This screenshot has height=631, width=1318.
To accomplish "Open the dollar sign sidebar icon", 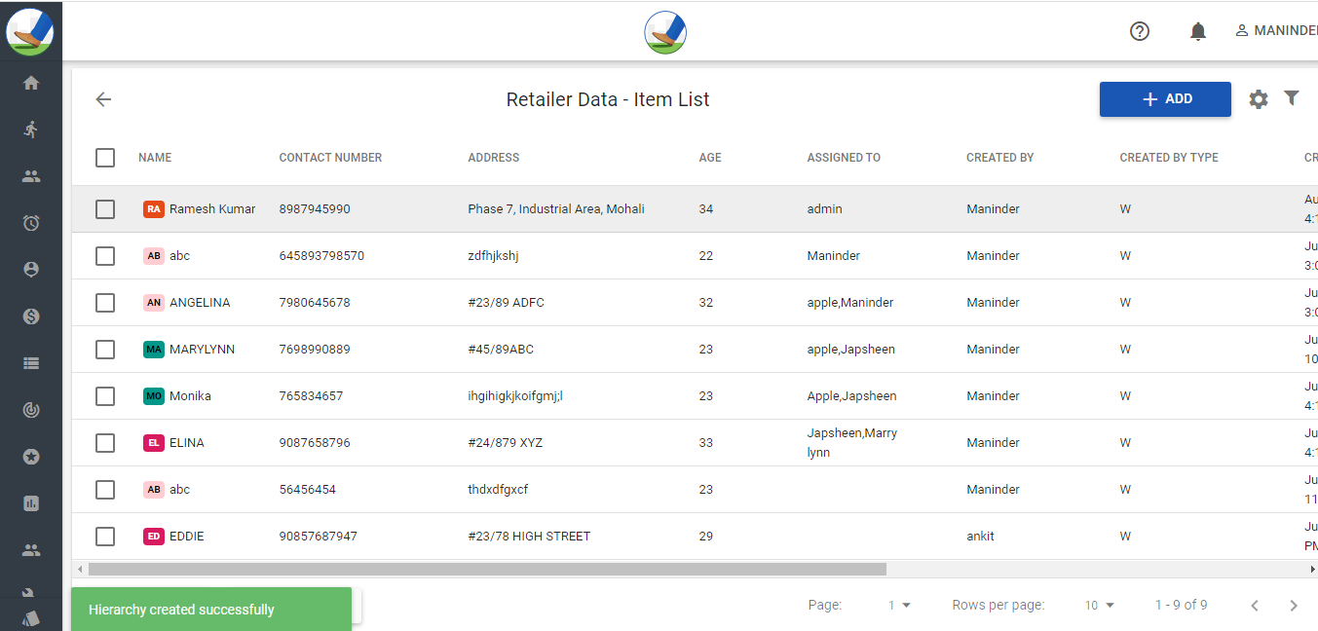I will (x=31, y=316).
